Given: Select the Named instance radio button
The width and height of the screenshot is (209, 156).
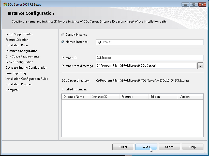Looking at the screenshot, I should coord(63,42).
